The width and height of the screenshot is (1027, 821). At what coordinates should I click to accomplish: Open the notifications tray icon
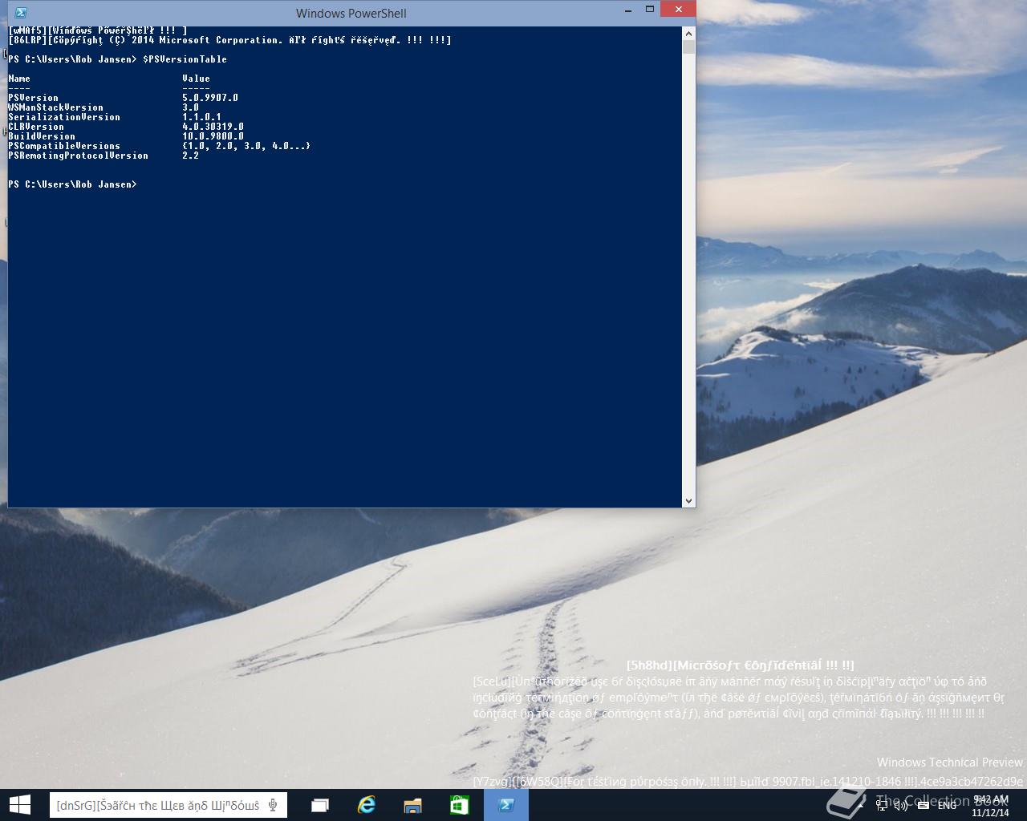coord(923,805)
